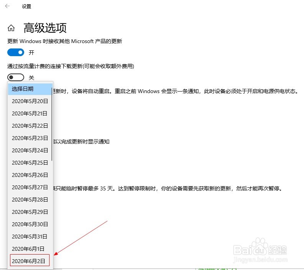This screenshot has width=304, height=270.
Task: Pick 2020年5月23日 in the dropdown
Action: (30, 138)
